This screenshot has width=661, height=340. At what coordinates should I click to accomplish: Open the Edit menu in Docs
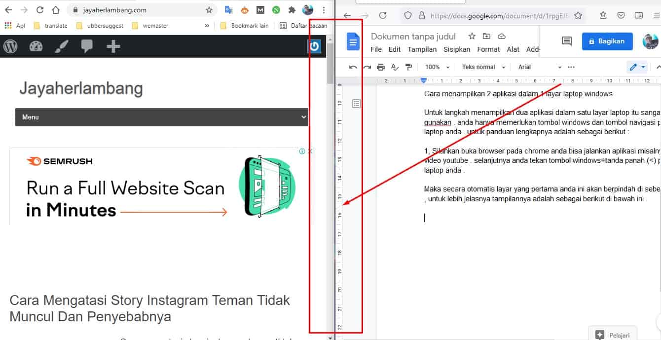(395, 49)
